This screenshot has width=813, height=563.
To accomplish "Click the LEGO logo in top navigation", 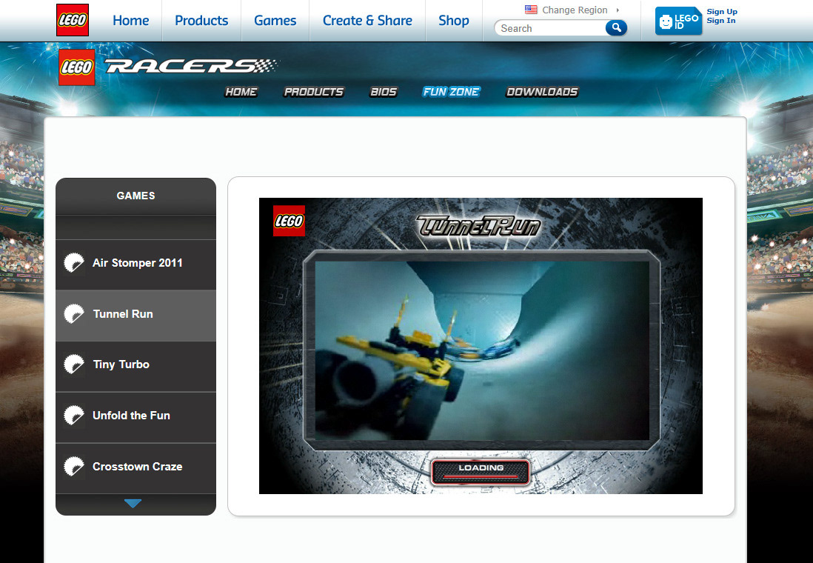I will click(73, 20).
